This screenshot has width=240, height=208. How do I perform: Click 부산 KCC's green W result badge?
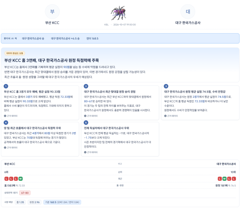point(20,179)
